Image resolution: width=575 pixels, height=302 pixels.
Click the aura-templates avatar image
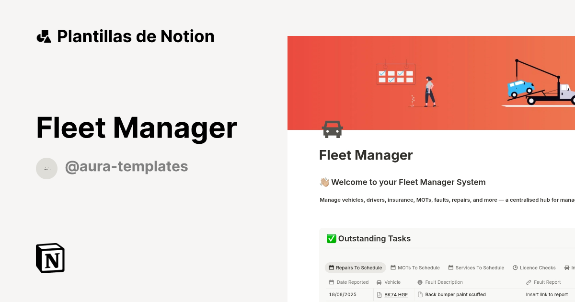coord(46,168)
